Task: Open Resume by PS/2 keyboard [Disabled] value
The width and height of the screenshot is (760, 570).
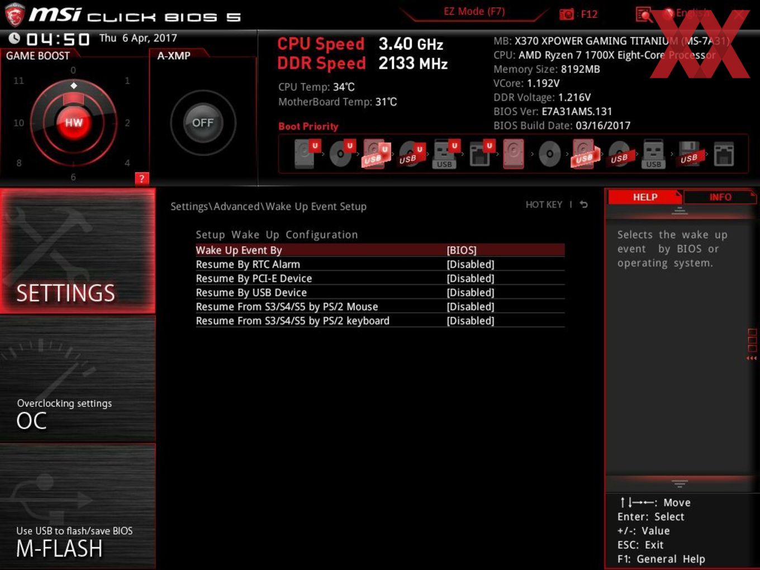Action: tap(471, 321)
